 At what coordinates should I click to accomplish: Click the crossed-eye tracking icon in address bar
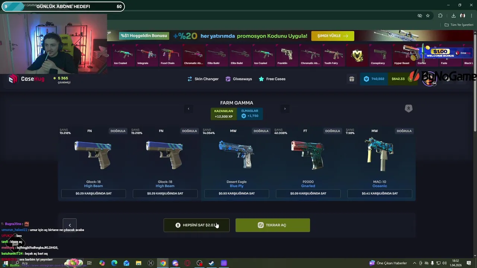(420, 16)
